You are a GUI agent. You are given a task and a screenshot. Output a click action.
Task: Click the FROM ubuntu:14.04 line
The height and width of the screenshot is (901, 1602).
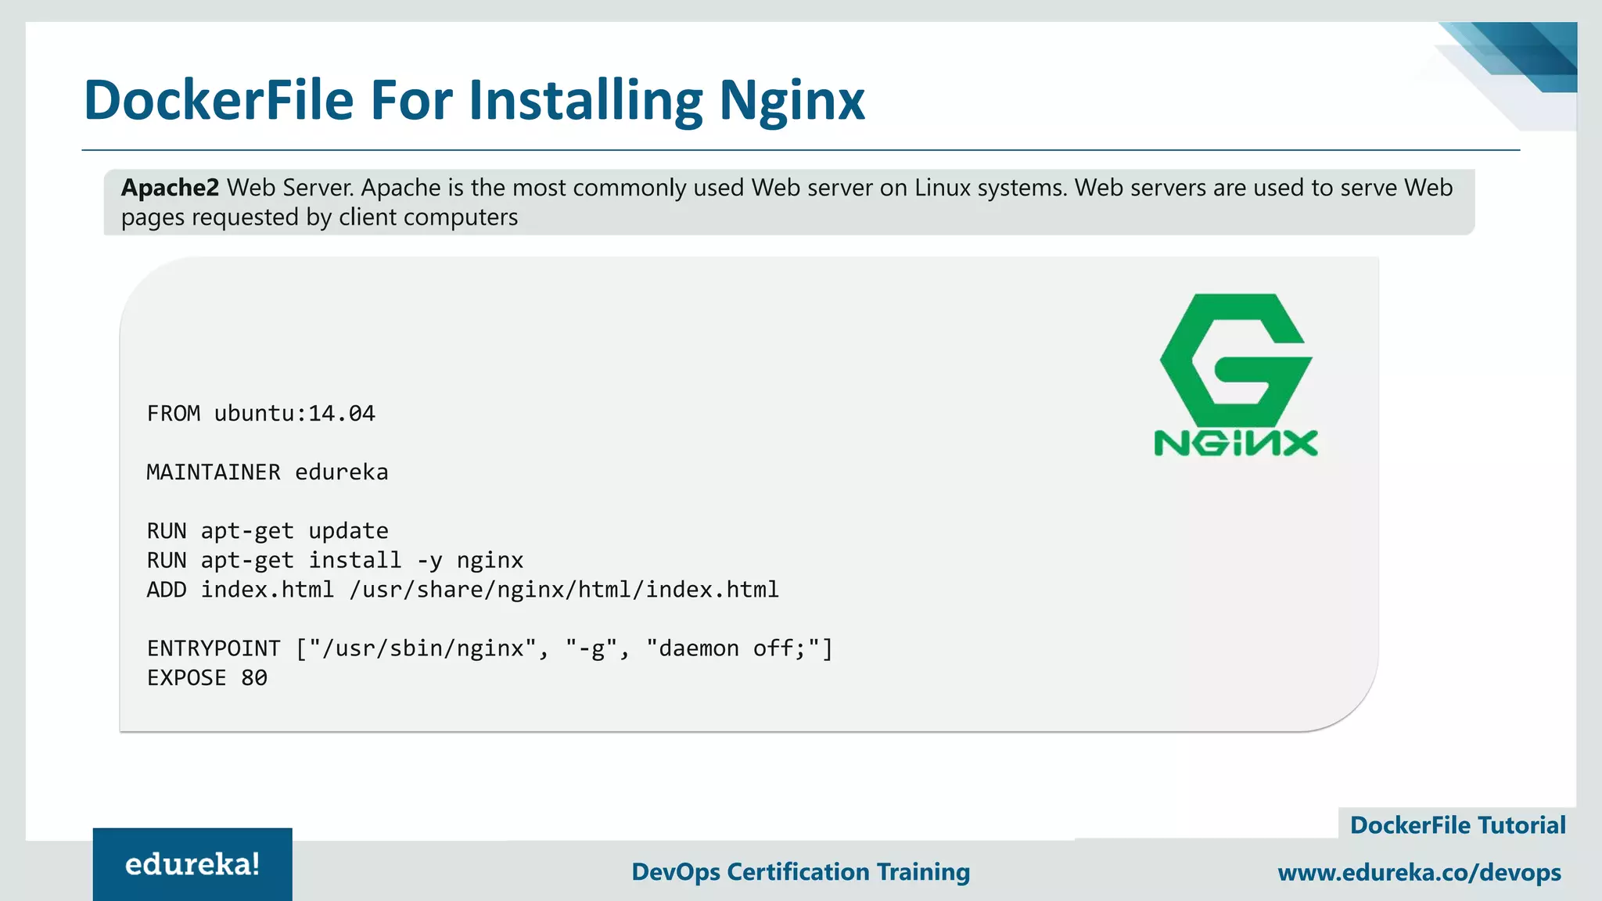(x=261, y=413)
